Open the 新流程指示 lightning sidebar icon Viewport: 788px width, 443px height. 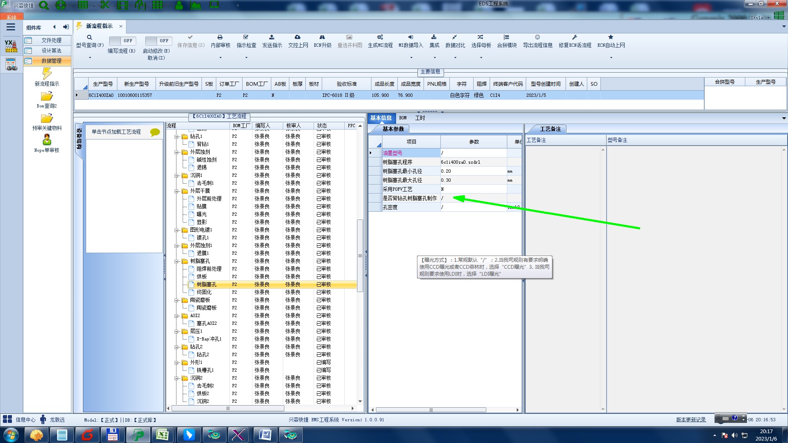click(x=47, y=74)
